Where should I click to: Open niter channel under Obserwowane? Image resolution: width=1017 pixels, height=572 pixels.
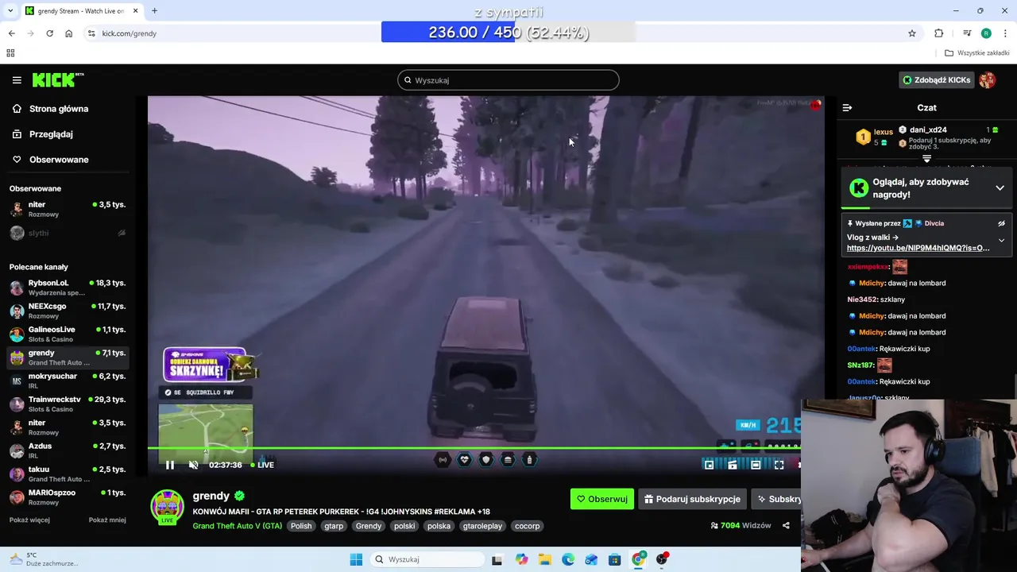(68, 210)
